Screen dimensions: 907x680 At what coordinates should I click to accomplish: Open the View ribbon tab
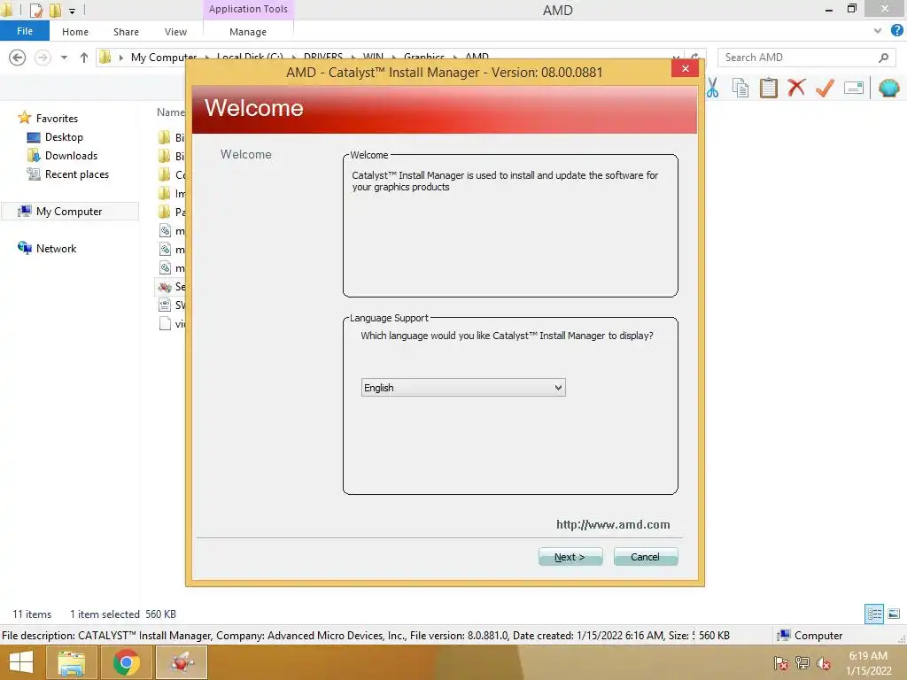click(175, 32)
